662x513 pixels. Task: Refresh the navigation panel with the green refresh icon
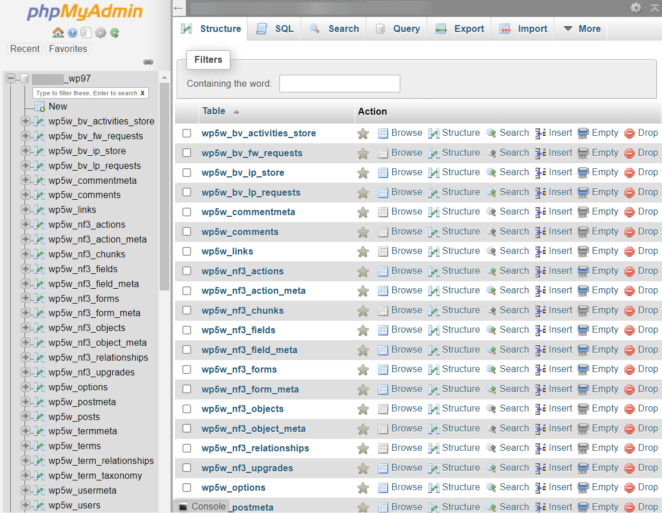(114, 33)
